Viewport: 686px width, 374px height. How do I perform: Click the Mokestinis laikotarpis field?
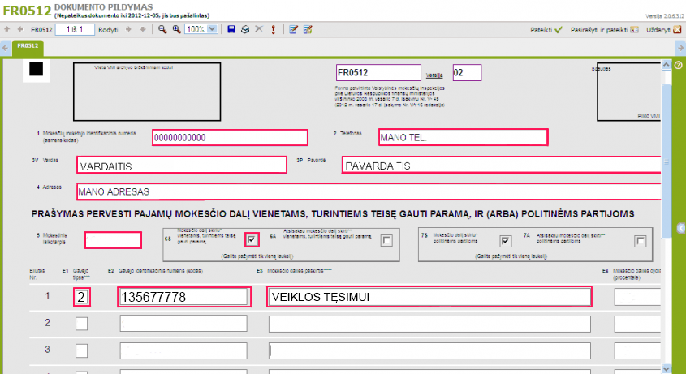[x=113, y=240]
